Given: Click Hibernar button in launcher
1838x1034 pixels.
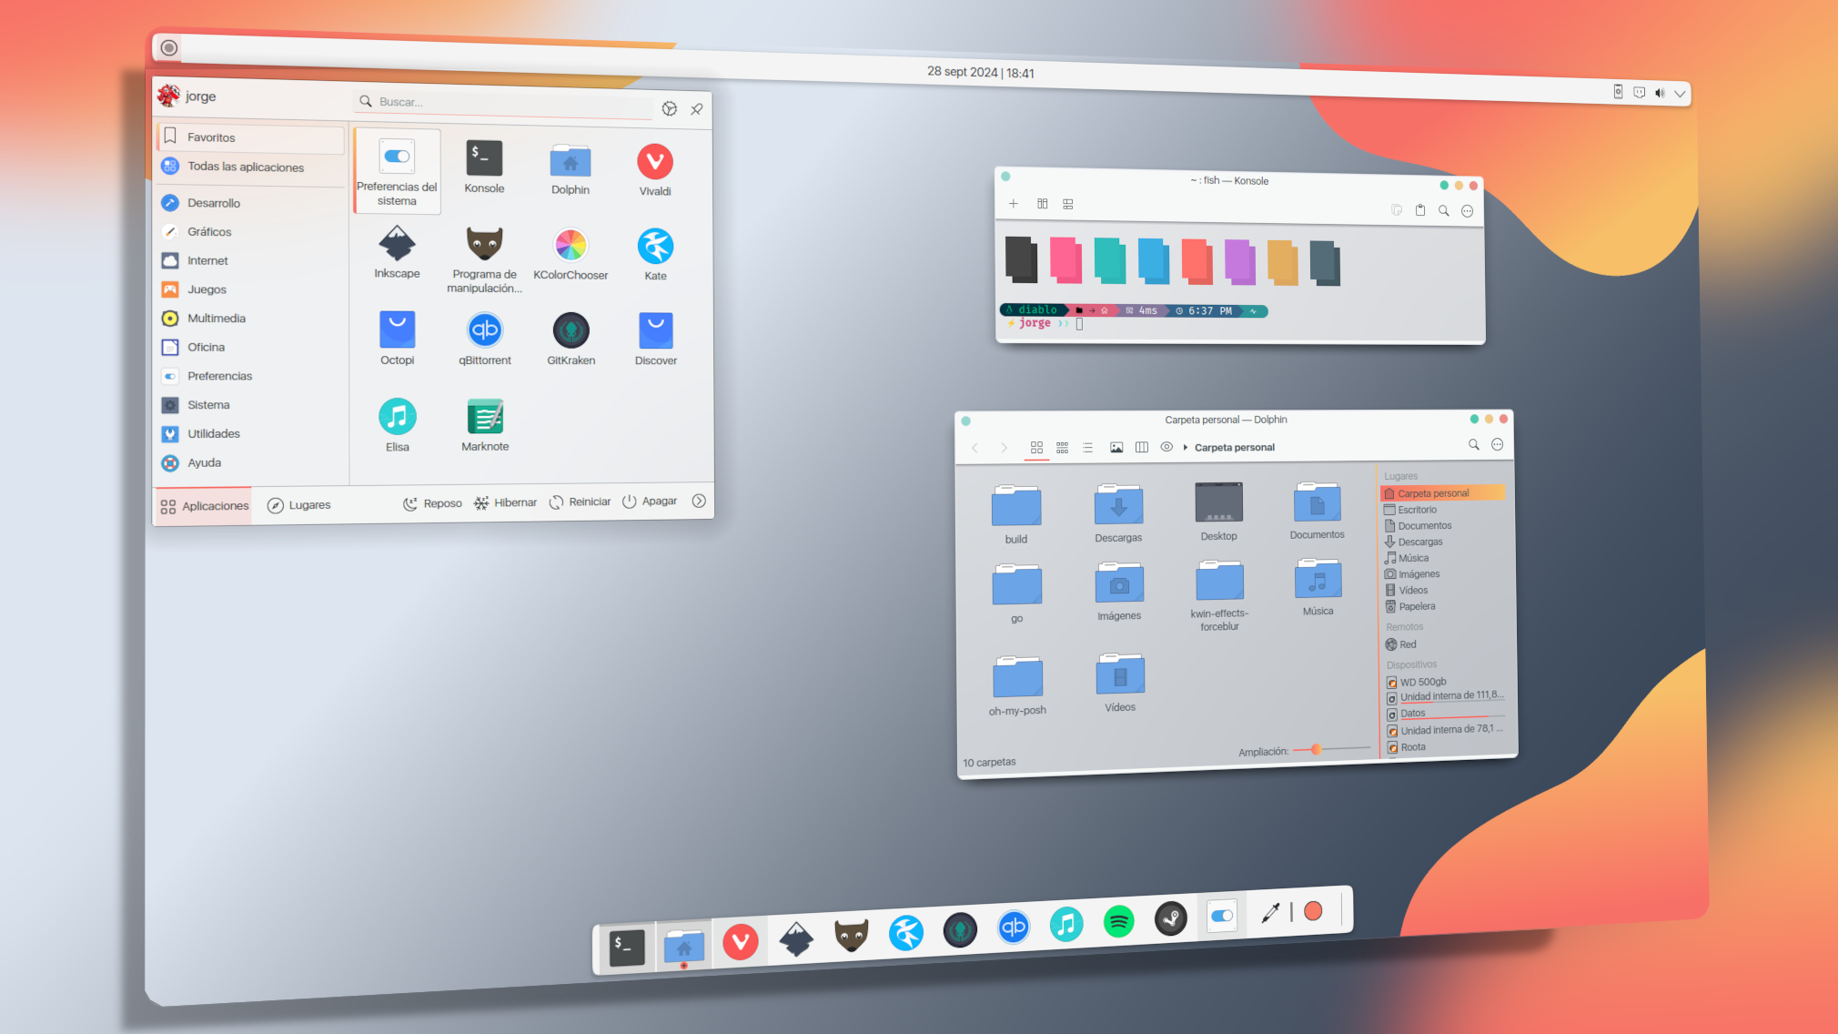Looking at the screenshot, I should (x=505, y=502).
